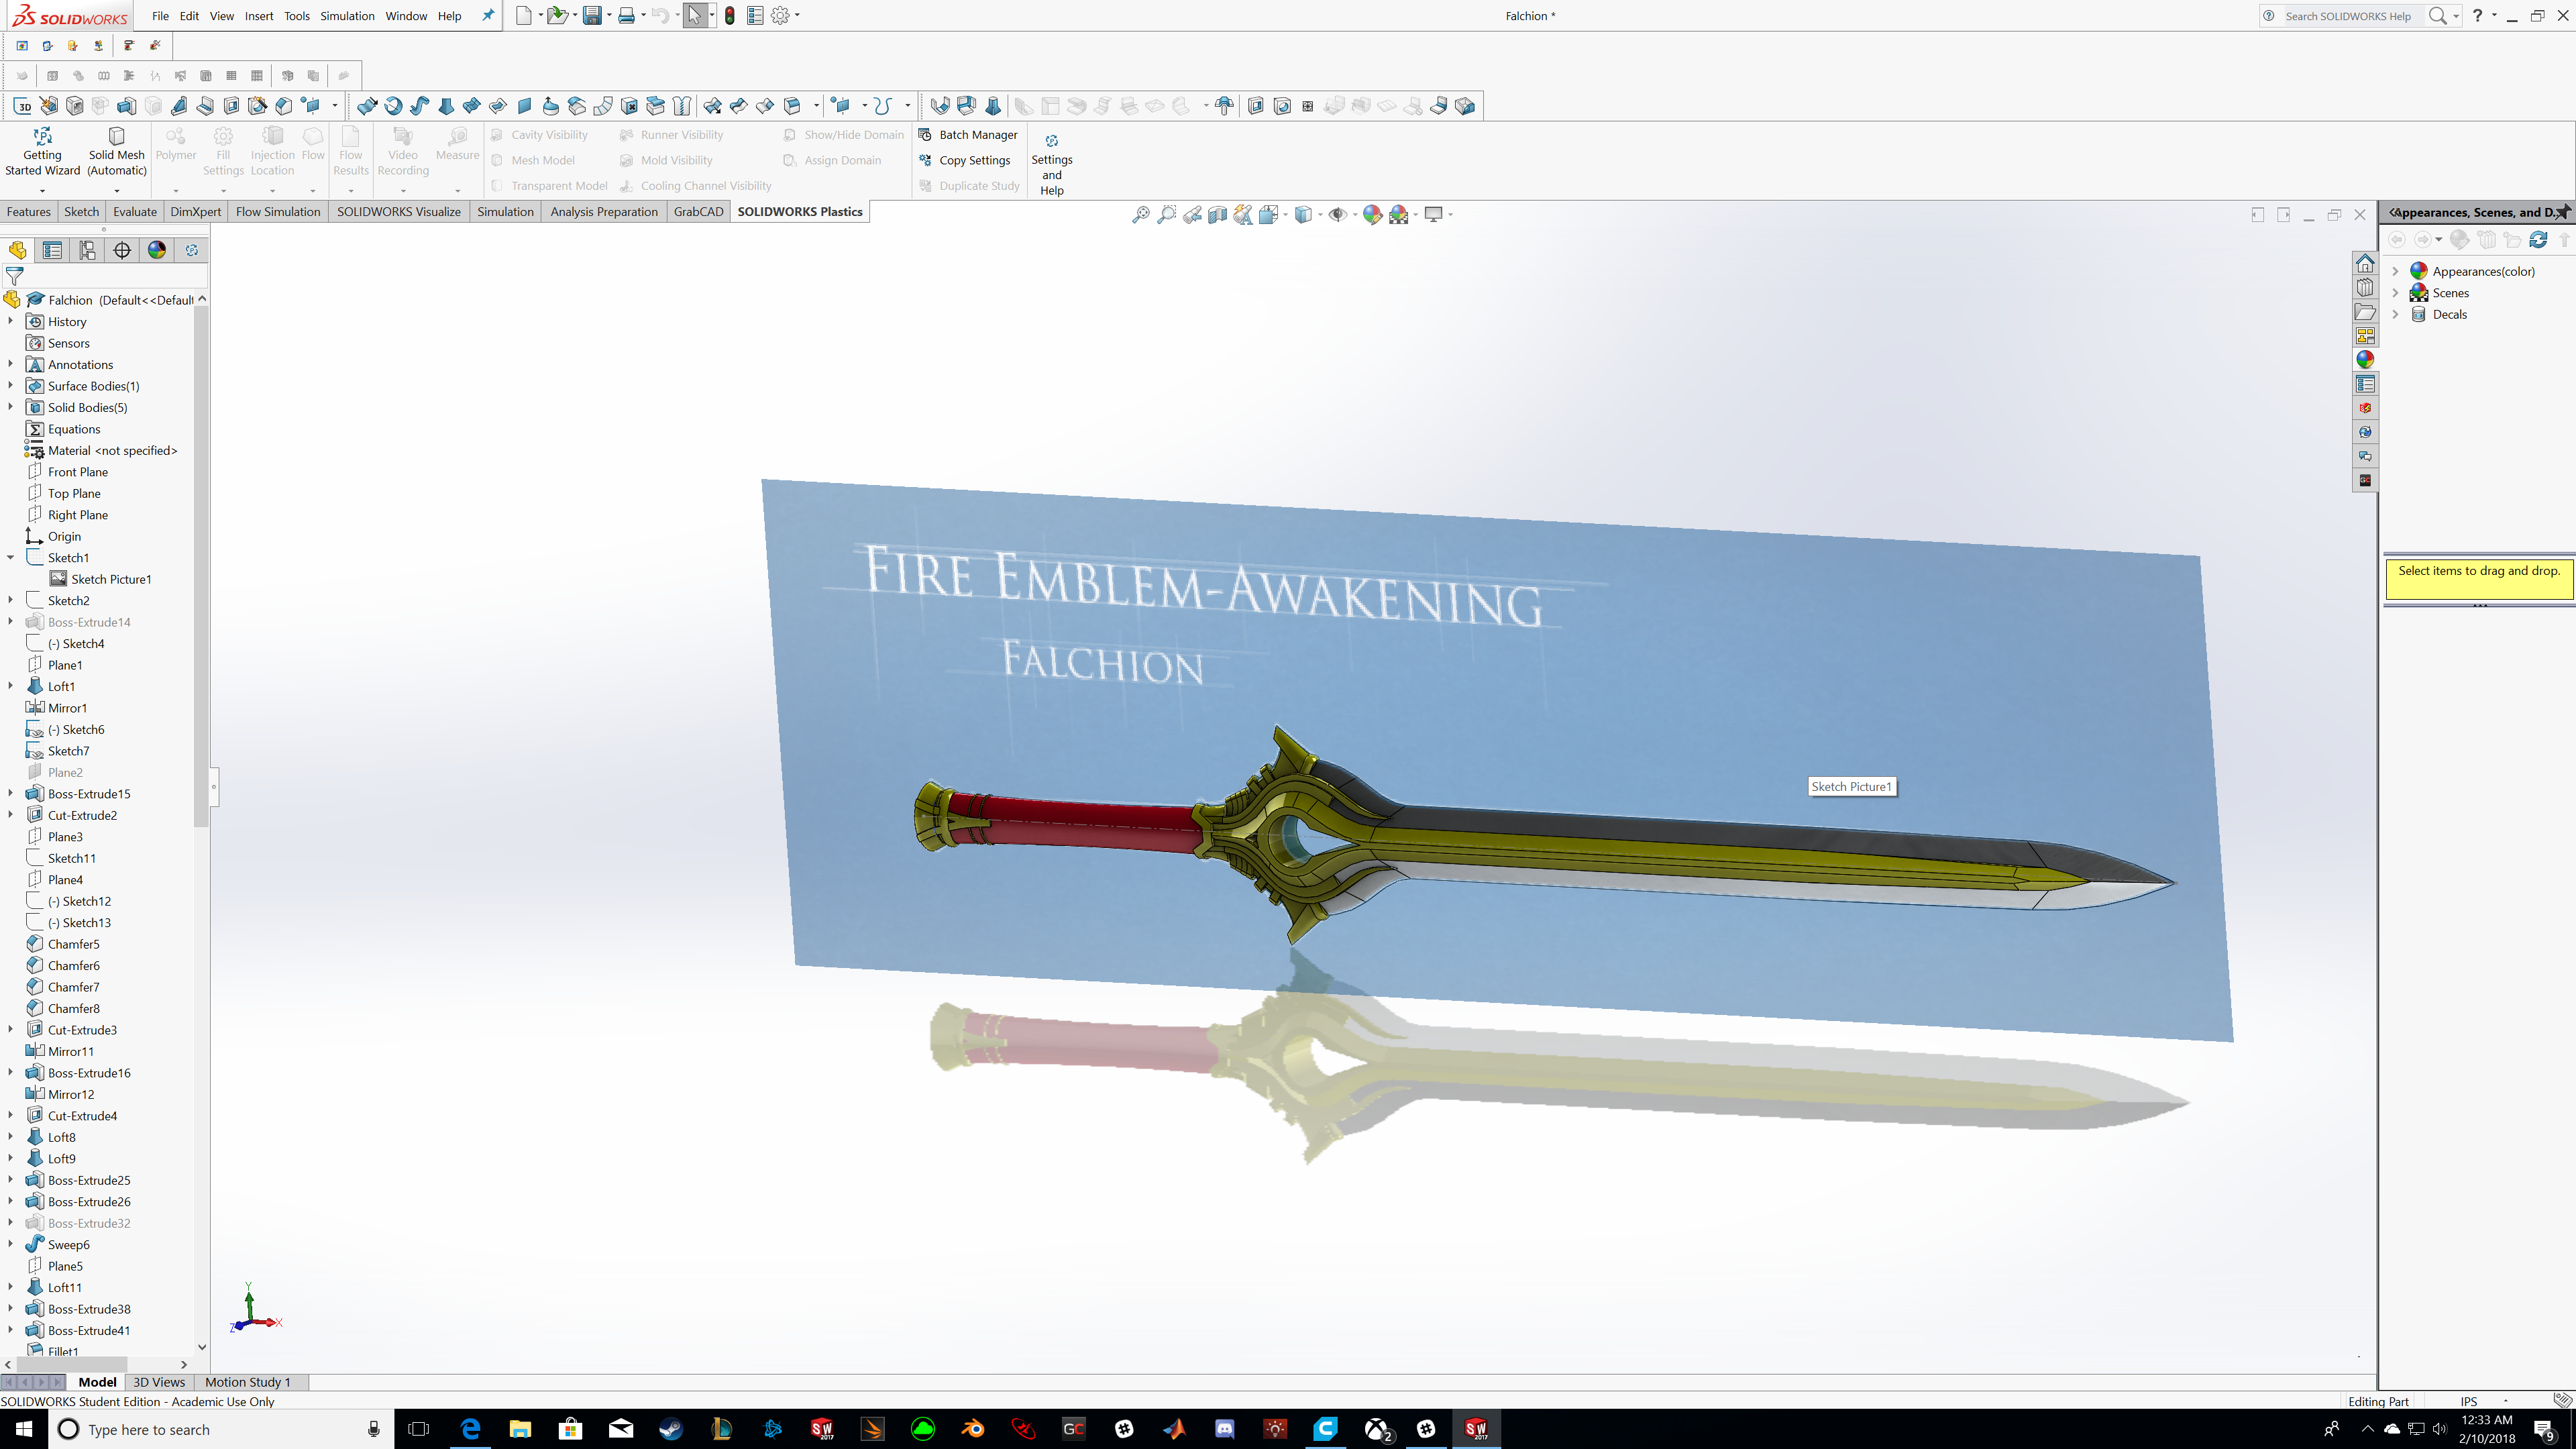Open the Save dropdown arrow
Viewport: 2576px width, 1449px height.
tap(609, 16)
